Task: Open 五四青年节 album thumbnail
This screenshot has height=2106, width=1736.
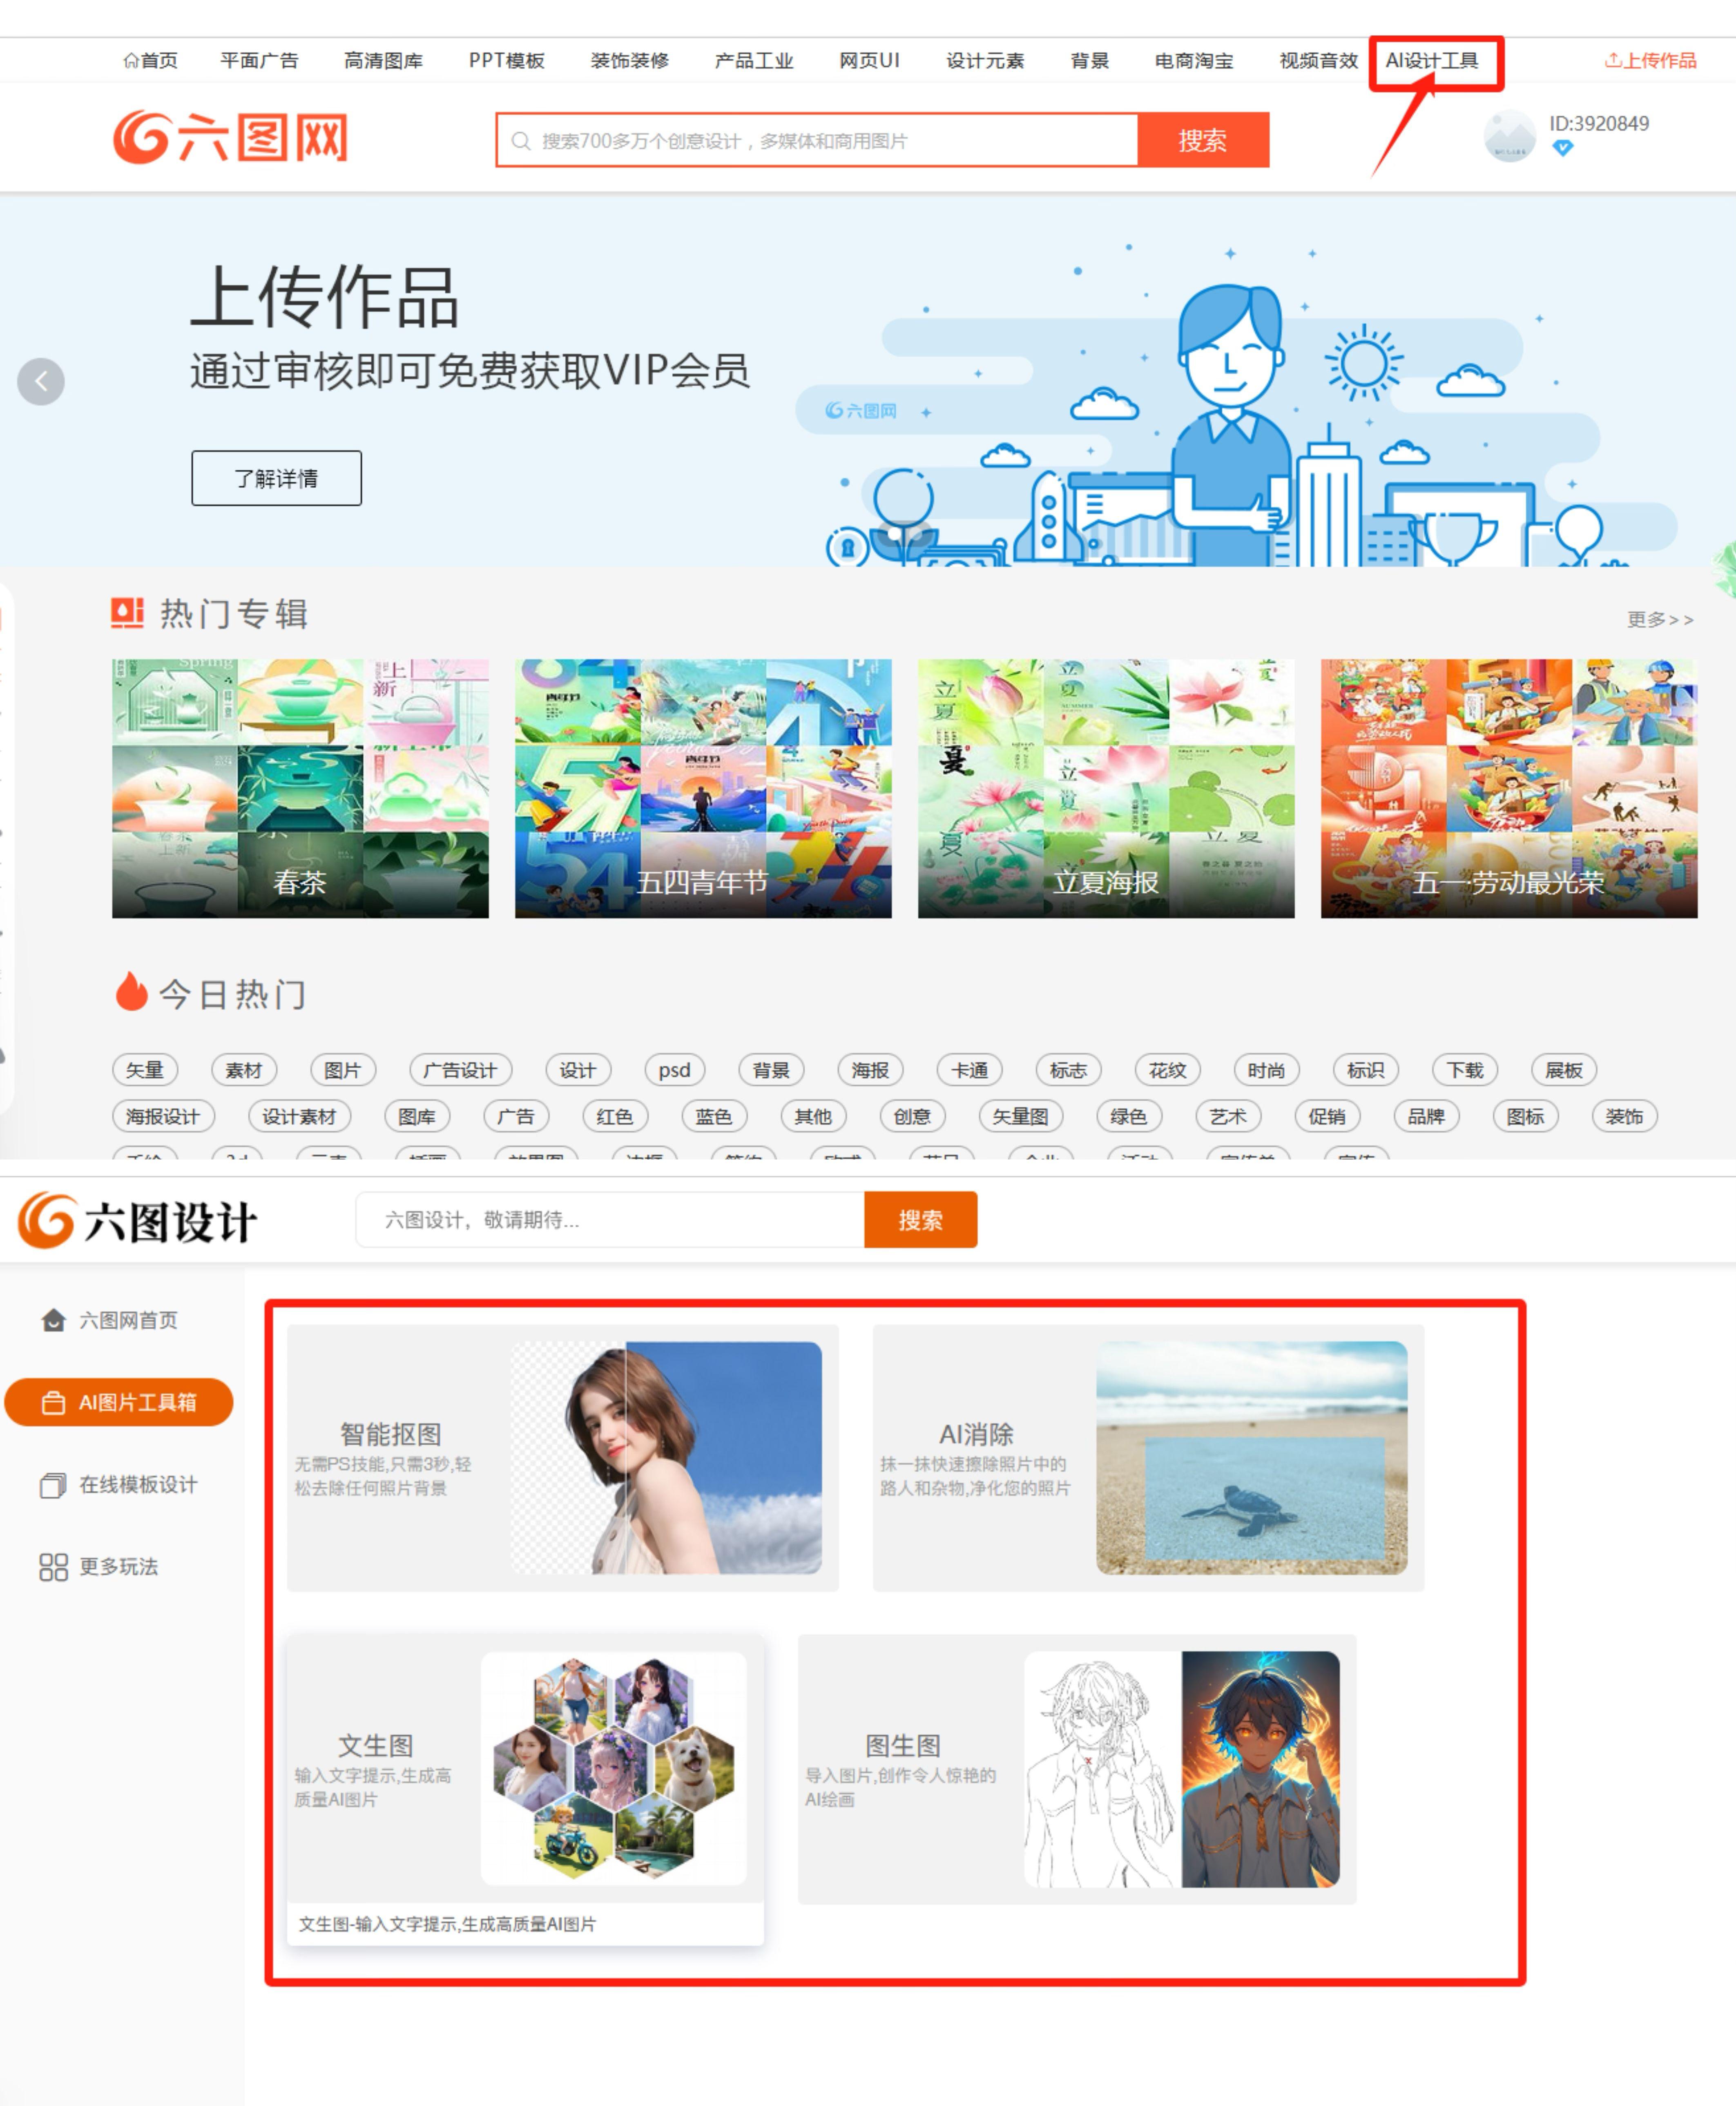Action: pos(703,788)
